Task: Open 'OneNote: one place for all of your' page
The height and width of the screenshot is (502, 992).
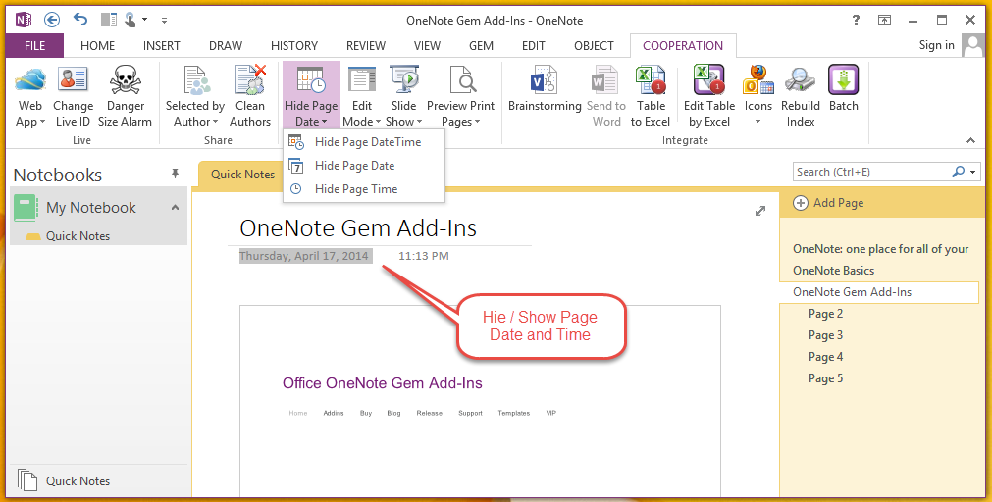Action: (881, 249)
